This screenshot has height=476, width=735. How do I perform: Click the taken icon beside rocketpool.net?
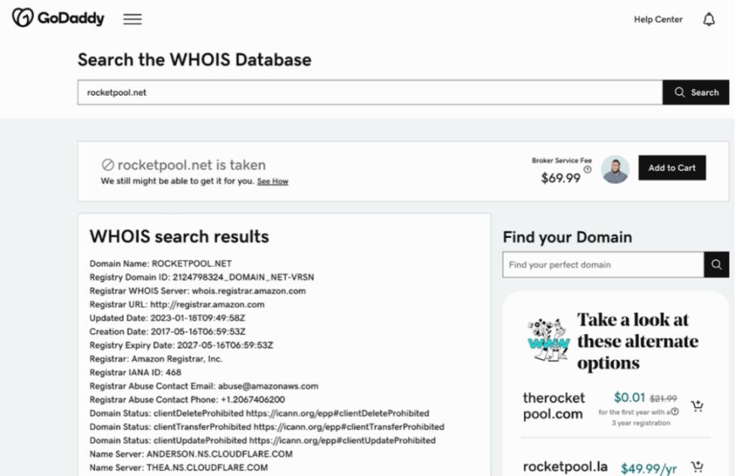coord(108,165)
